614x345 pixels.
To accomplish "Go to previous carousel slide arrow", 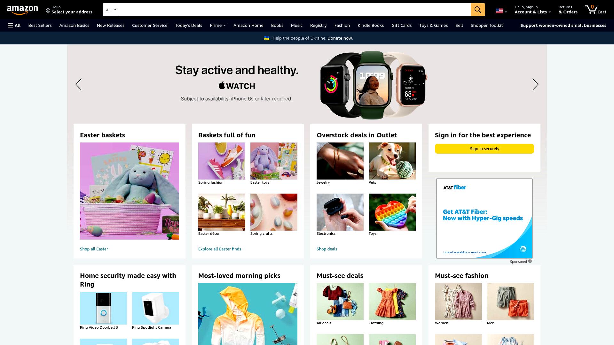I will (x=79, y=84).
